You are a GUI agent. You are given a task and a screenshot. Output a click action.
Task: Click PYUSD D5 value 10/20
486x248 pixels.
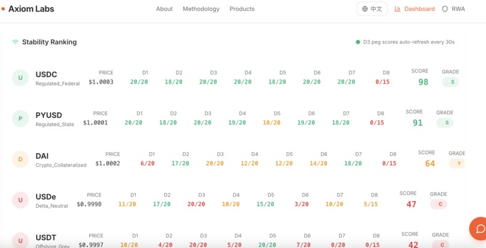point(271,123)
